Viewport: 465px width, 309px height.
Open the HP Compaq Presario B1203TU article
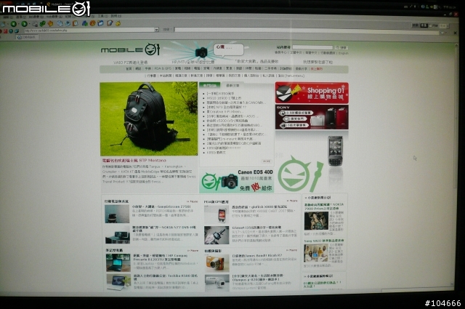coord(160,257)
